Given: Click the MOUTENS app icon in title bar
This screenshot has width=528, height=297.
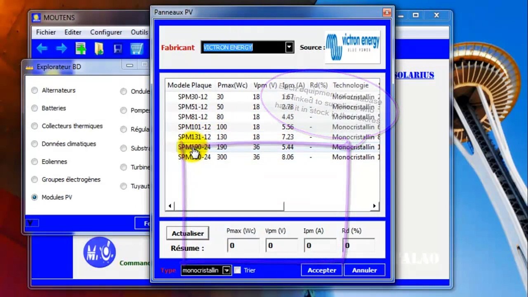Looking at the screenshot, I should (36, 17).
